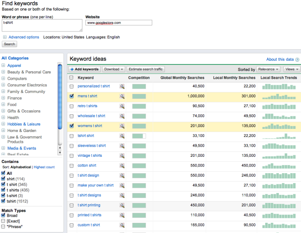The height and width of the screenshot is (233, 301).
Task: Click magnifier icon next to 't shirt printing'
Action: coord(122,206)
